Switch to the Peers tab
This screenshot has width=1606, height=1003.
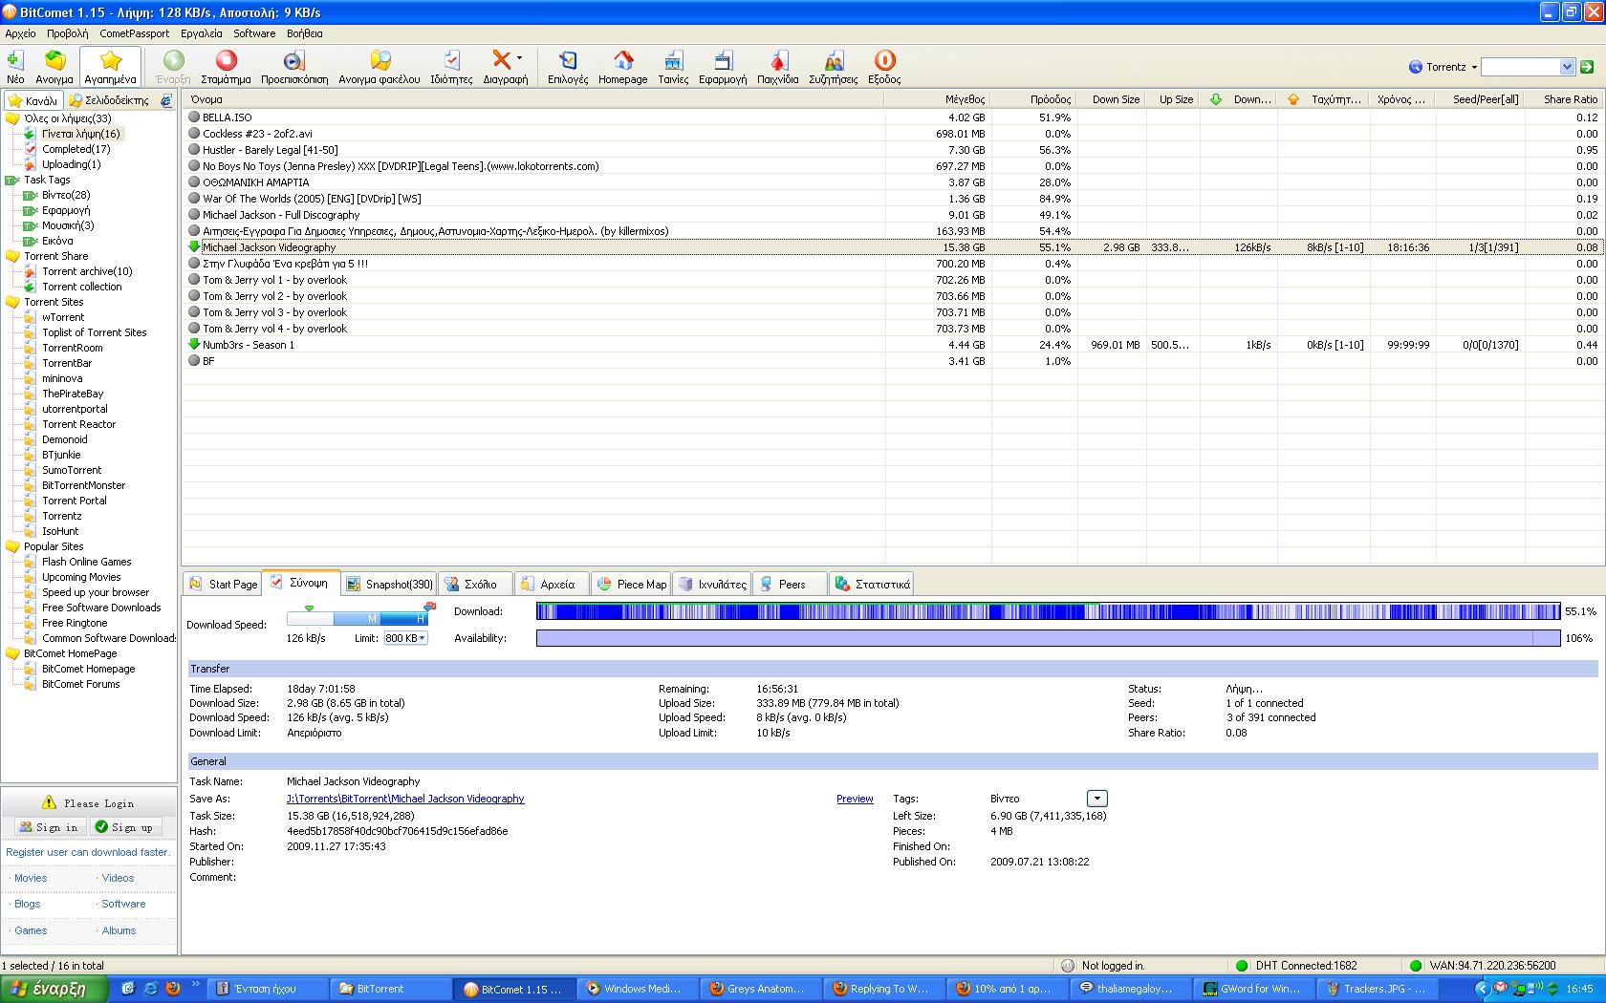(790, 584)
